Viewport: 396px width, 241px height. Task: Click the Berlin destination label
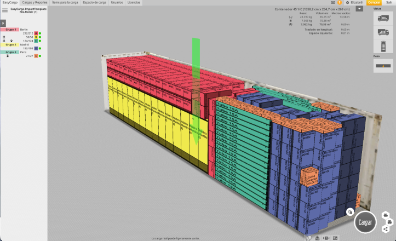click(24, 30)
